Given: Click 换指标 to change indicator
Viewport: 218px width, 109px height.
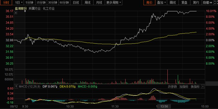Looking at the screenshot, I should tap(195, 86).
